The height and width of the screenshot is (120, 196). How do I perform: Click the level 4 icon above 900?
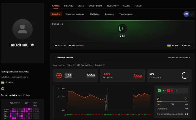point(186,99)
